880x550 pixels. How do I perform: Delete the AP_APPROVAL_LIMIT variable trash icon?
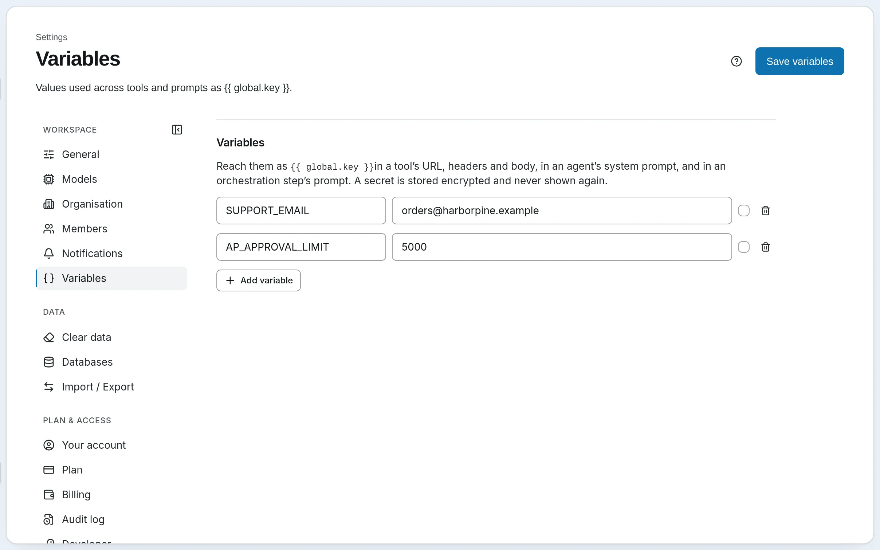765,247
